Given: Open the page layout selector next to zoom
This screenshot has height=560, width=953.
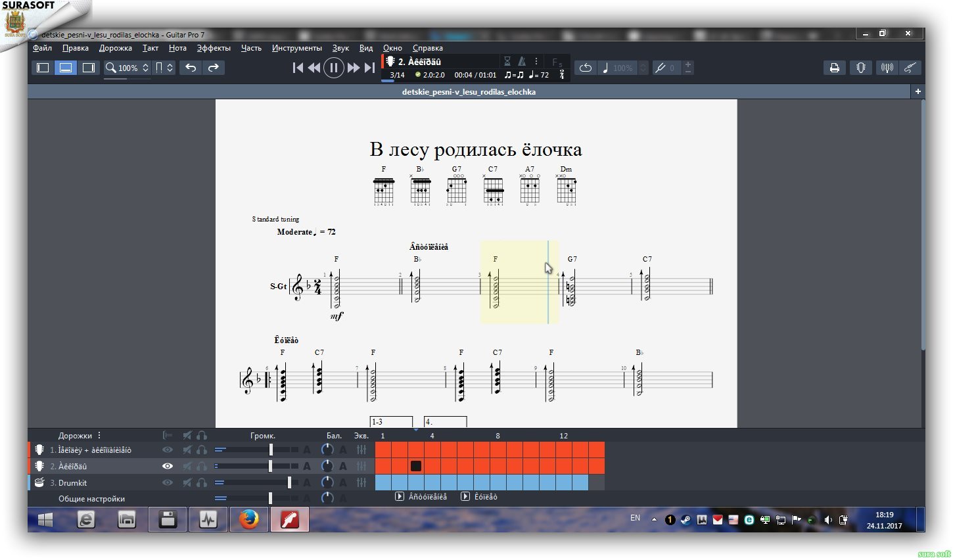Looking at the screenshot, I should coord(164,68).
